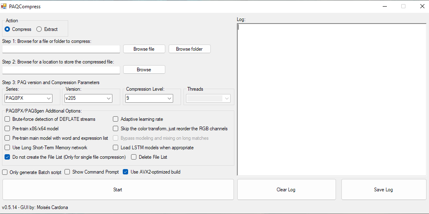The width and height of the screenshot is (429, 214).
Task: Open the Compression Level dropdown
Action: click(x=149, y=98)
